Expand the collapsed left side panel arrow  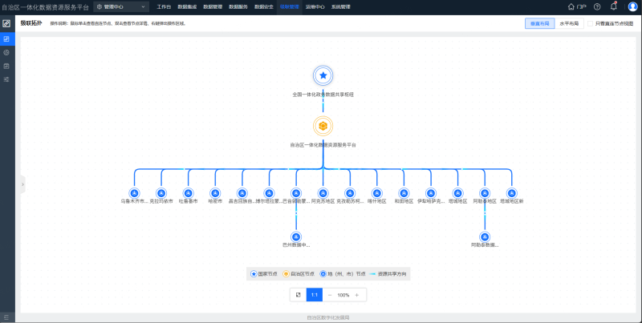pyautogui.click(x=22, y=184)
